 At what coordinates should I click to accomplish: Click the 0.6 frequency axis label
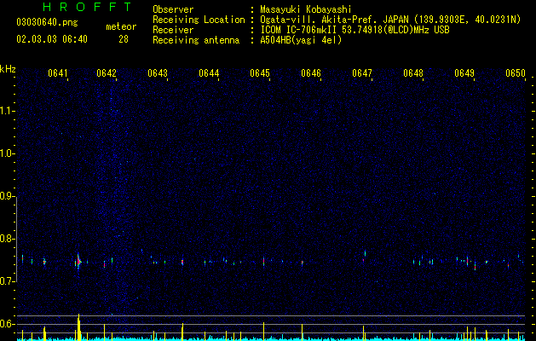pyautogui.click(x=8, y=324)
